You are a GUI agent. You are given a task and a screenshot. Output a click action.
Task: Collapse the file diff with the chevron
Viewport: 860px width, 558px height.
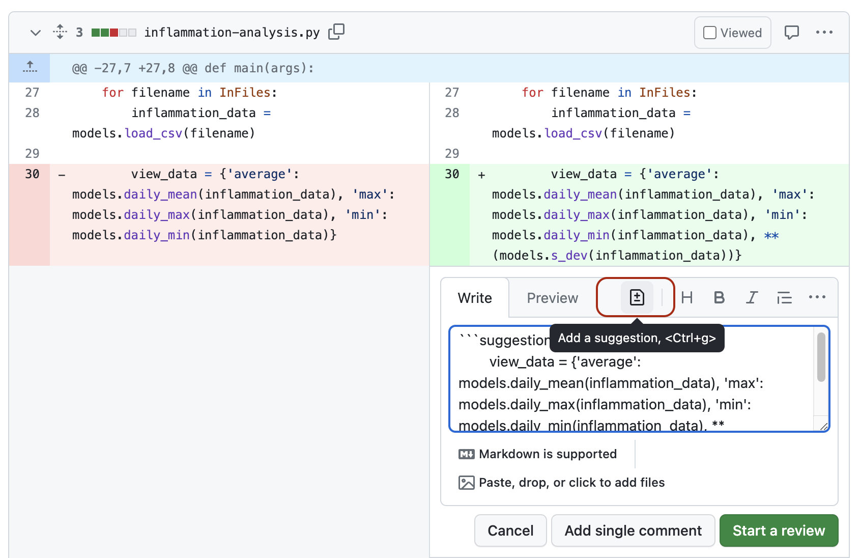(35, 33)
